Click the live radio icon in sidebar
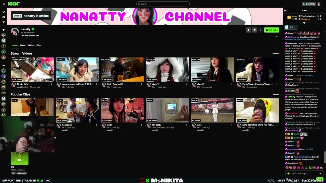 pyautogui.click(x=4, y=65)
